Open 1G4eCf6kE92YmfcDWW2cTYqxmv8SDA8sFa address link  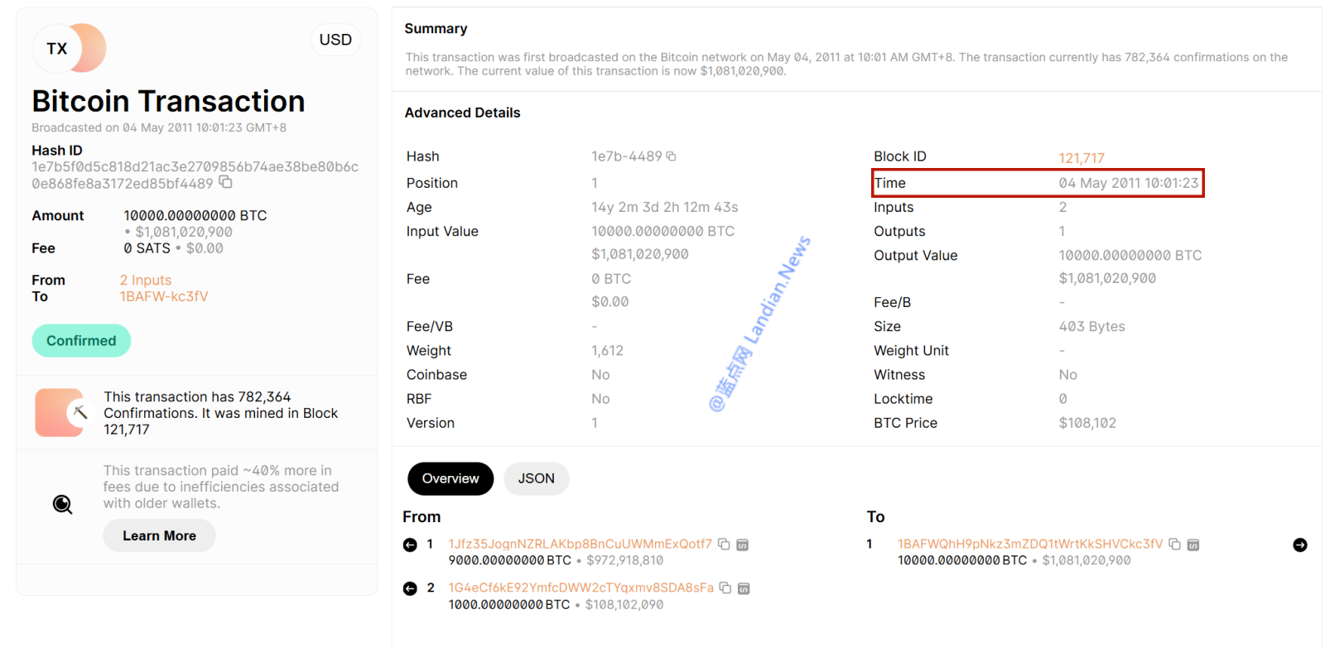pyautogui.click(x=581, y=588)
